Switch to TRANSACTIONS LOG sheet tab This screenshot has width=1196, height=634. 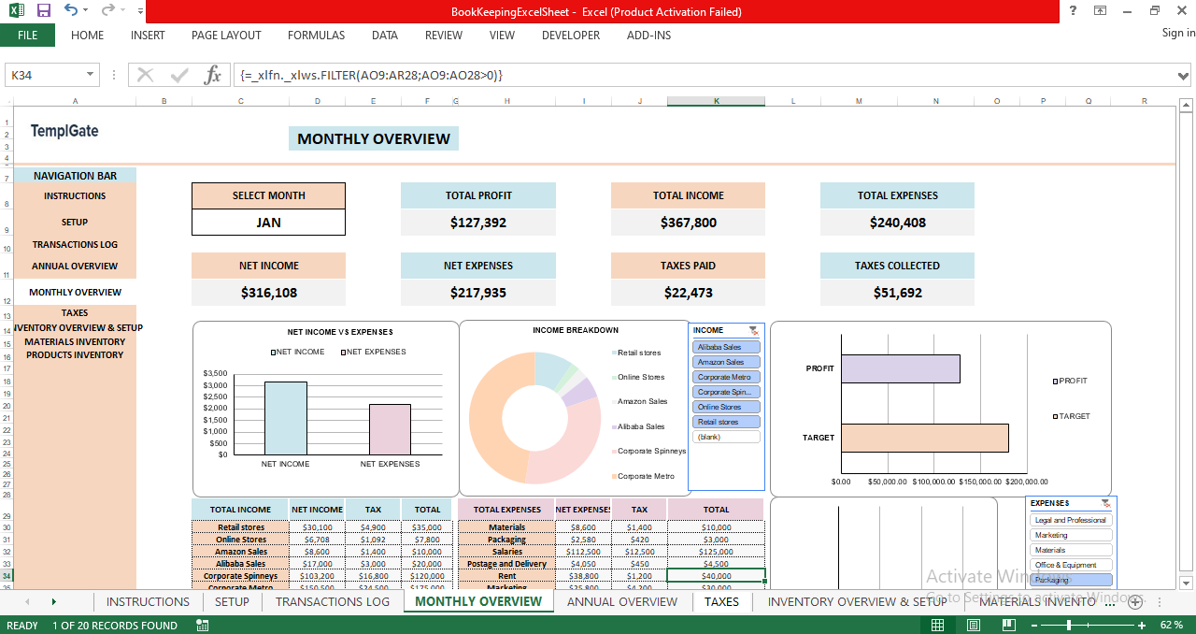coord(333,602)
